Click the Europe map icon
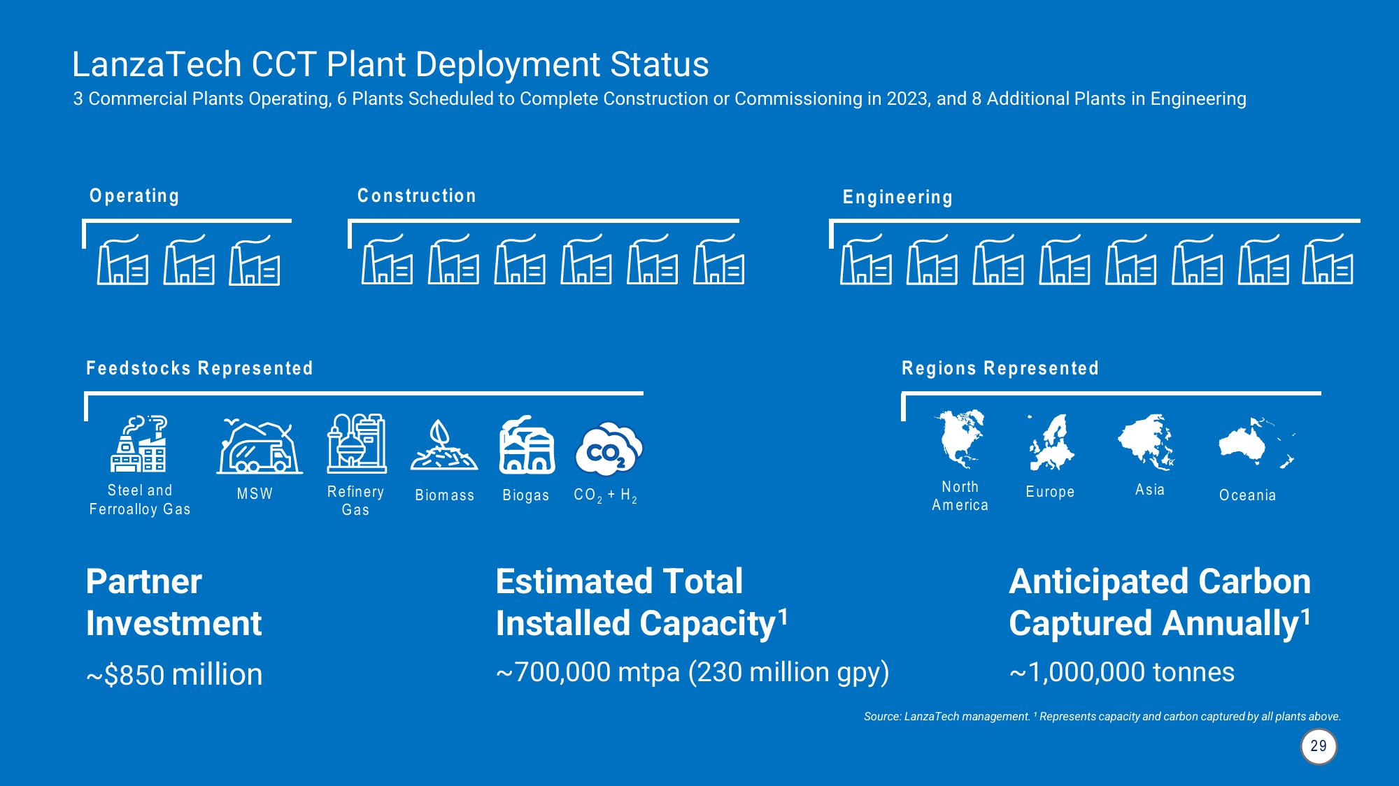The width and height of the screenshot is (1399, 786). click(1051, 442)
